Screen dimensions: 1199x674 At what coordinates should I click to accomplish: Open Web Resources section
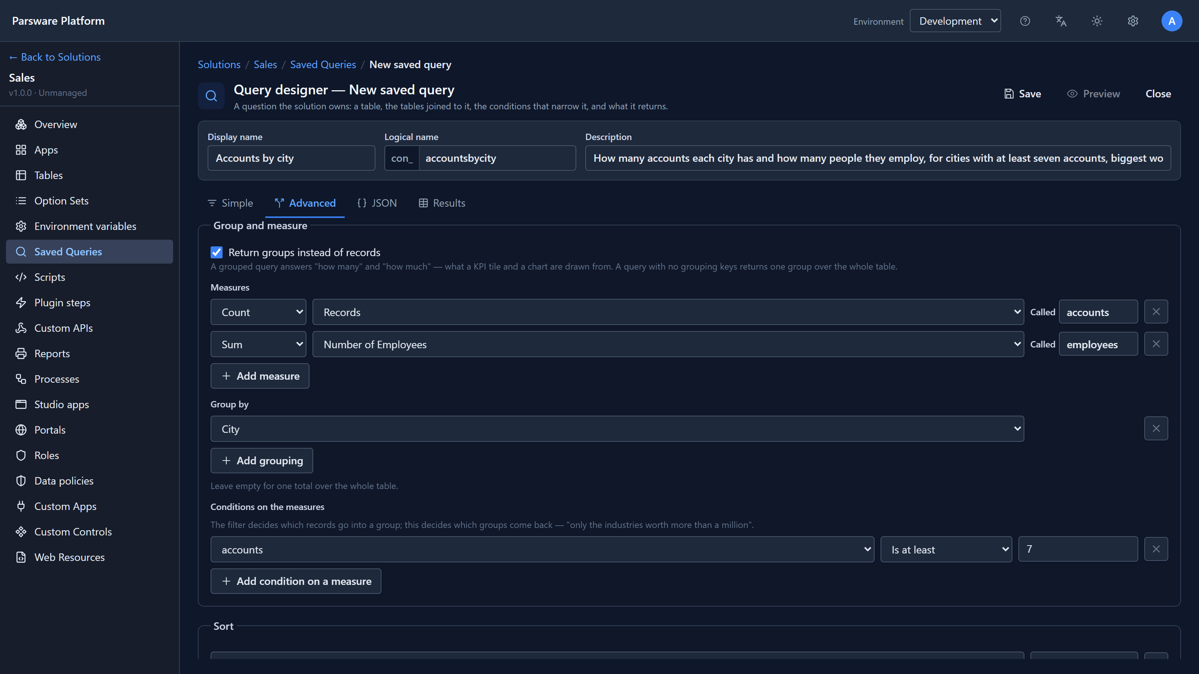point(90,557)
